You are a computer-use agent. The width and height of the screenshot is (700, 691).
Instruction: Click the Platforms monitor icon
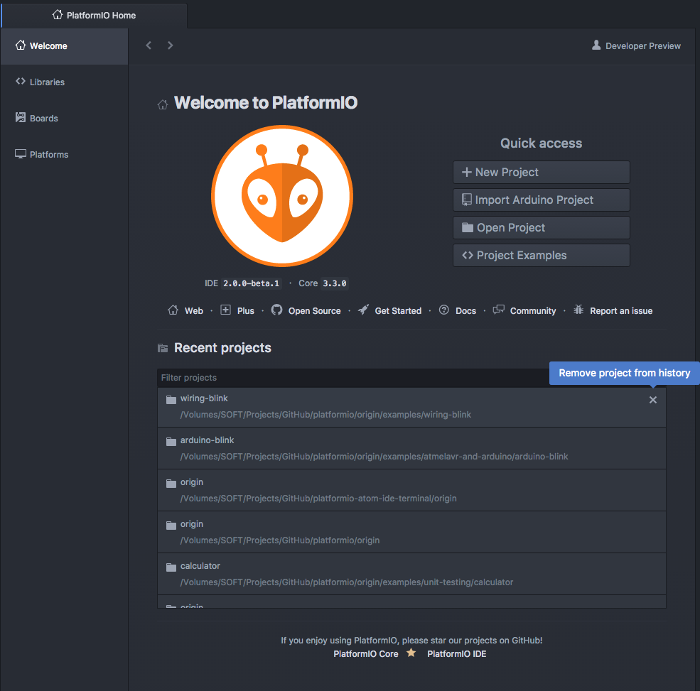[x=21, y=154]
